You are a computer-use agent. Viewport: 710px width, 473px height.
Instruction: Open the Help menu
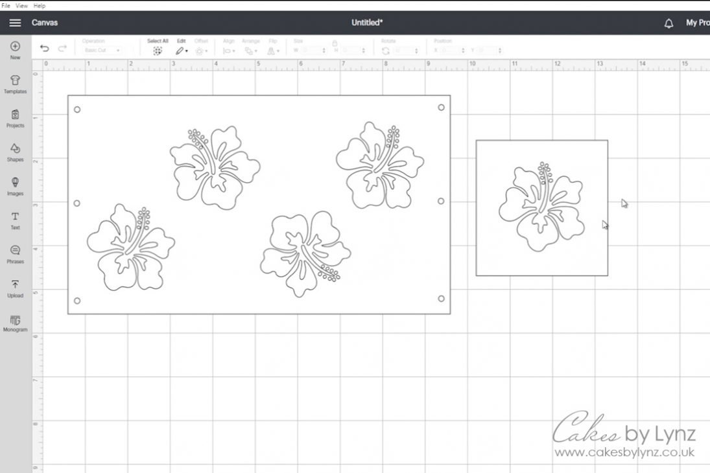[x=40, y=5]
